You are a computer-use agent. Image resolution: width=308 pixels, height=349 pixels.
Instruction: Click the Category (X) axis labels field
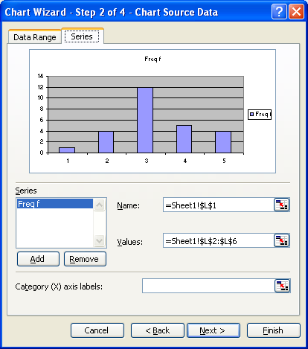pyautogui.click(x=208, y=286)
